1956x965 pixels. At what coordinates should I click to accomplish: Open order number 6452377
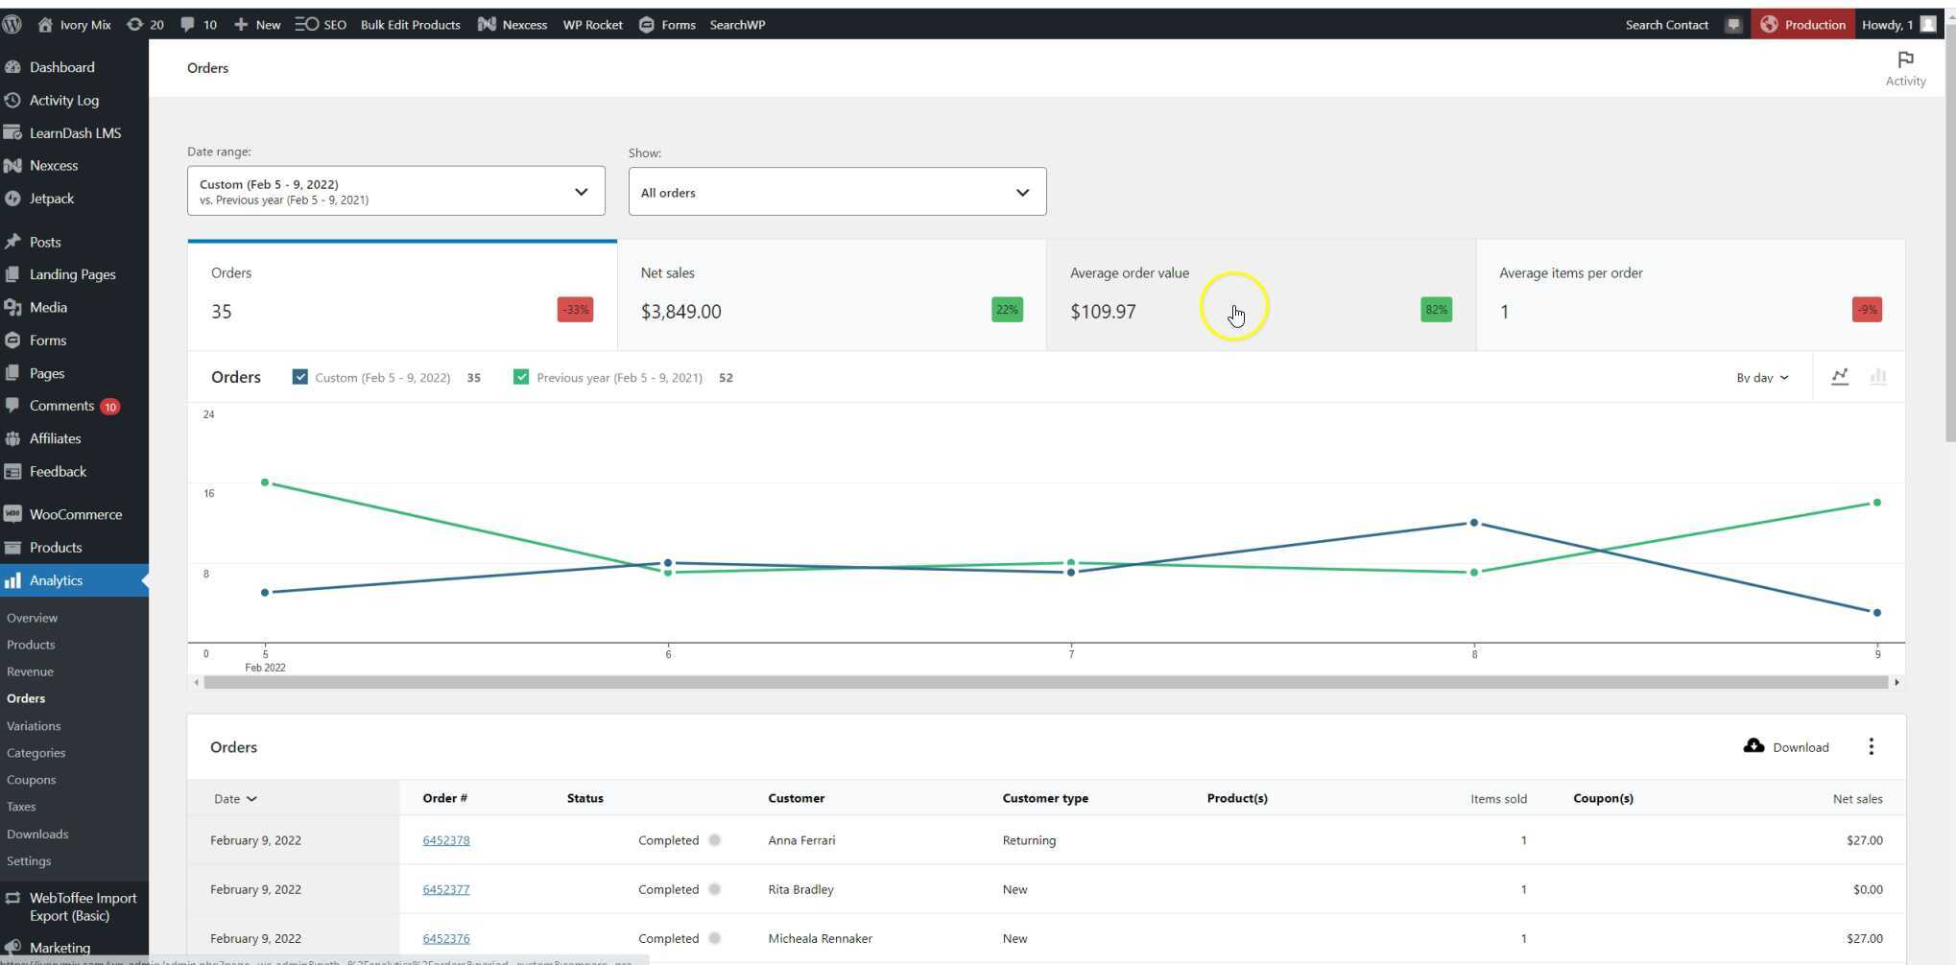[x=445, y=889]
